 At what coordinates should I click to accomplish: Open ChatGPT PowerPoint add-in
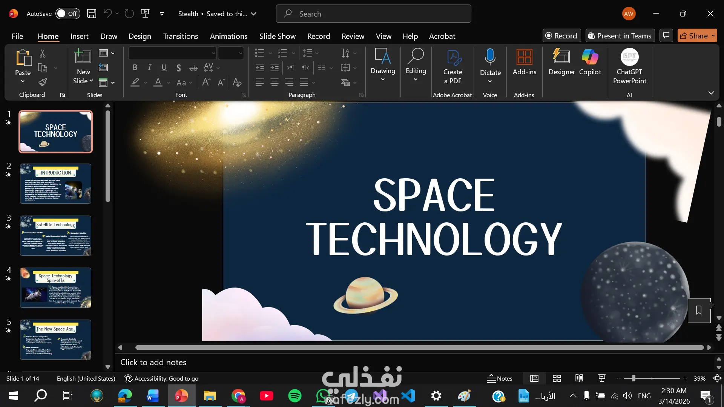(x=629, y=67)
